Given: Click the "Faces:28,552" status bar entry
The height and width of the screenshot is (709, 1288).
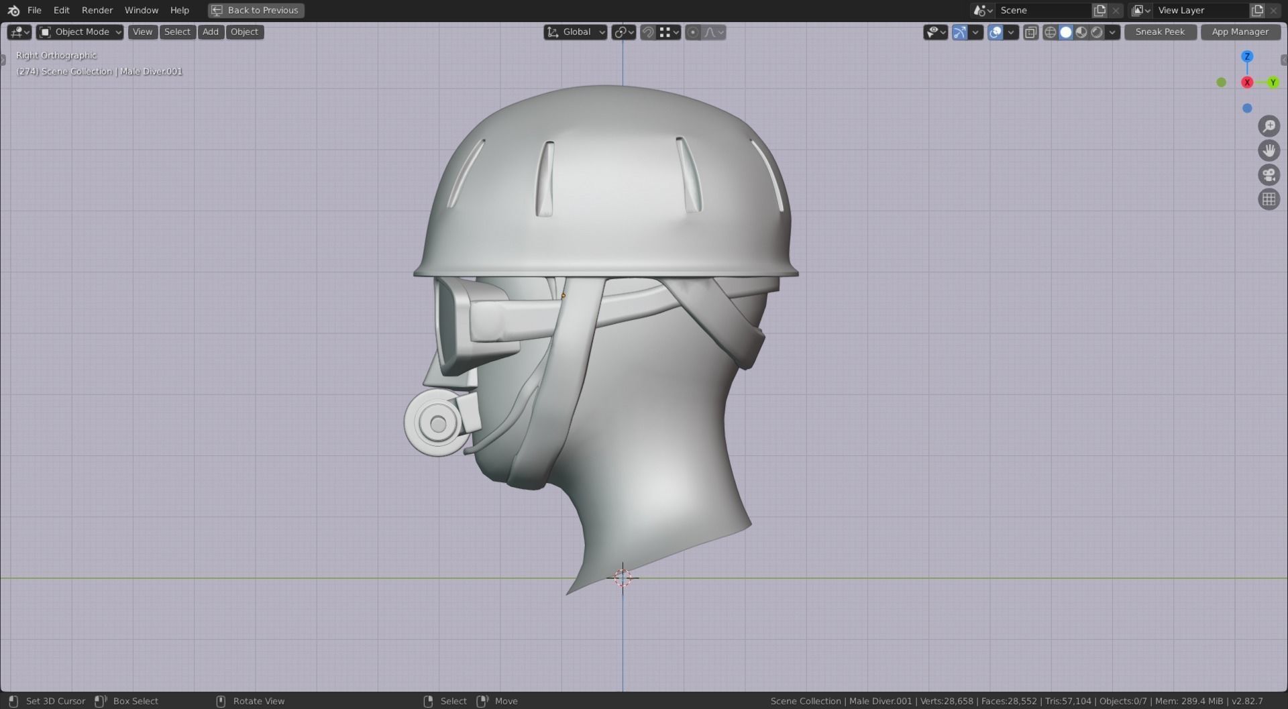Looking at the screenshot, I should 1009,701.
